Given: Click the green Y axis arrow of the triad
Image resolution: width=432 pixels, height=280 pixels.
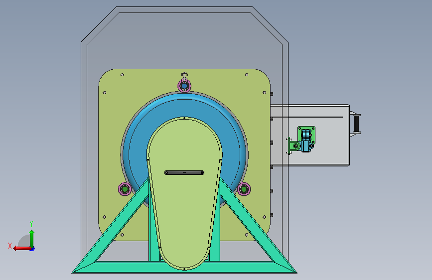Looking at the screenshot, I should (x=32, y=239).
